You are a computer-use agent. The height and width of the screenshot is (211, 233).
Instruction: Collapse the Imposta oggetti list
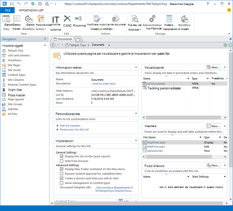click(x=45, y=45)
